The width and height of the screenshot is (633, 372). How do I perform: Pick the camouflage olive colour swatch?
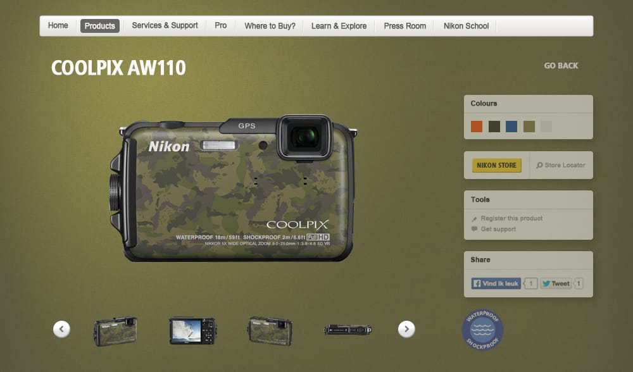[x=529, y=127]
